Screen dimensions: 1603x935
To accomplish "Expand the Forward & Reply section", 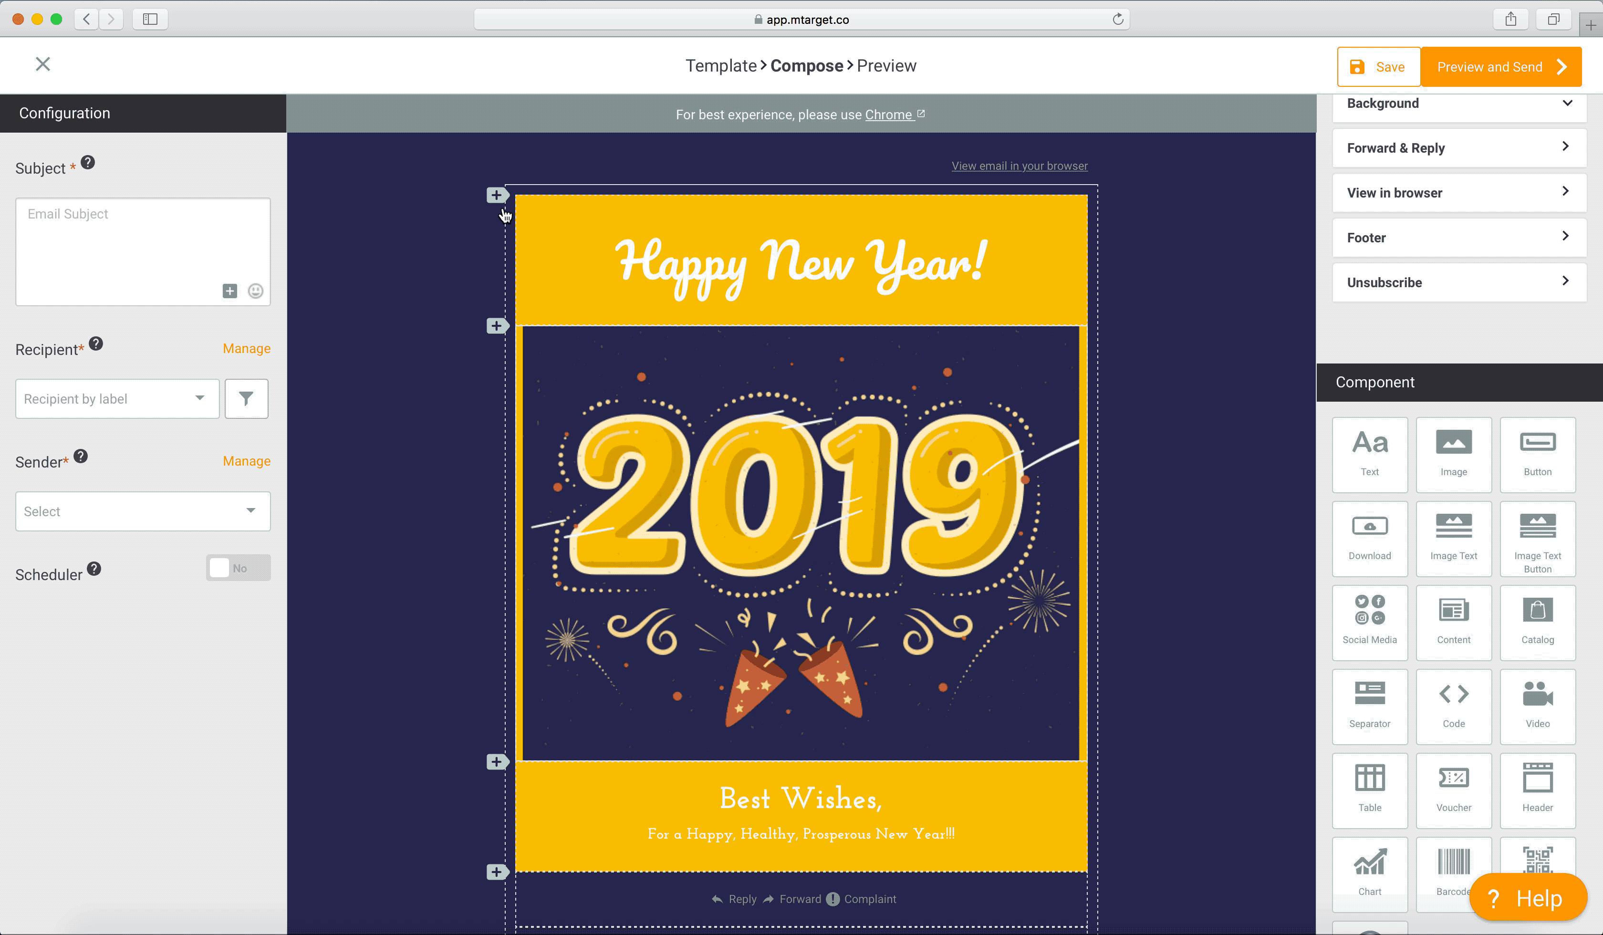I will point(1458,147).
